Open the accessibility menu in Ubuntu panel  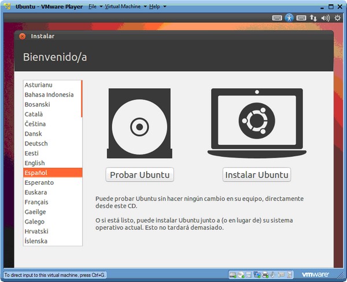coord(289,18)
